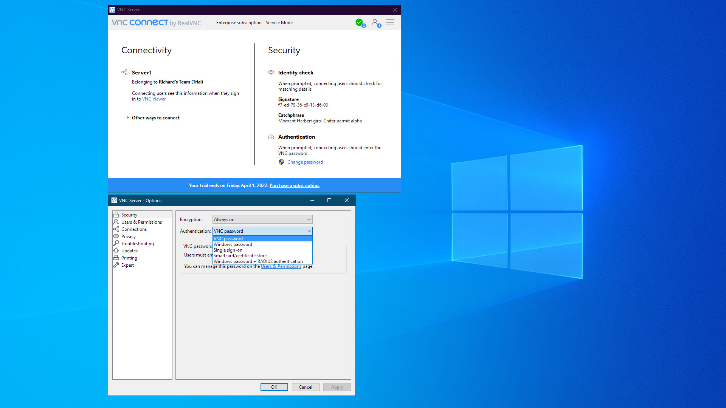Viewport: 726px width, 408px height.
Task: Click the Troubleshooting magnifier icon in sidebar
Action: [116, 243]
